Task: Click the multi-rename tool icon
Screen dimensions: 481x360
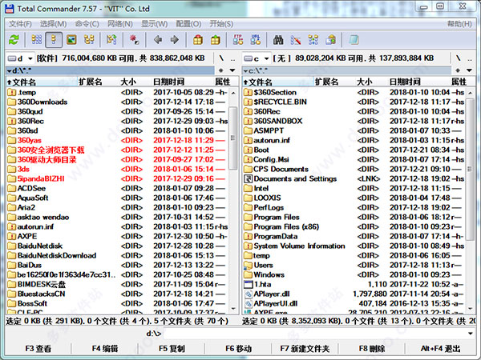Action: (x=296, y=39)
